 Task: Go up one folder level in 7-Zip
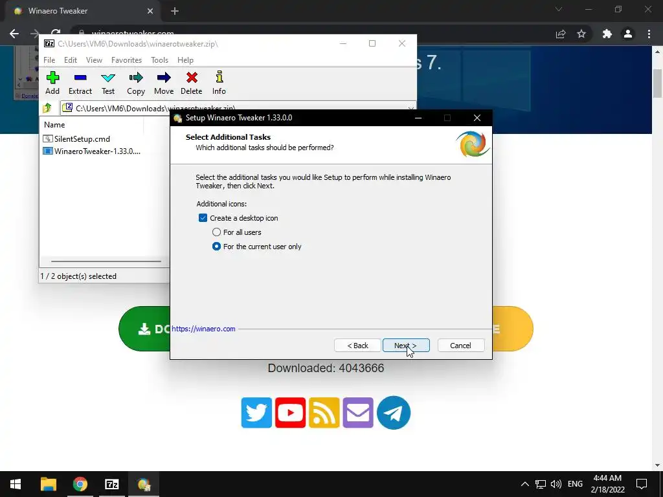(x=47, y=108)
